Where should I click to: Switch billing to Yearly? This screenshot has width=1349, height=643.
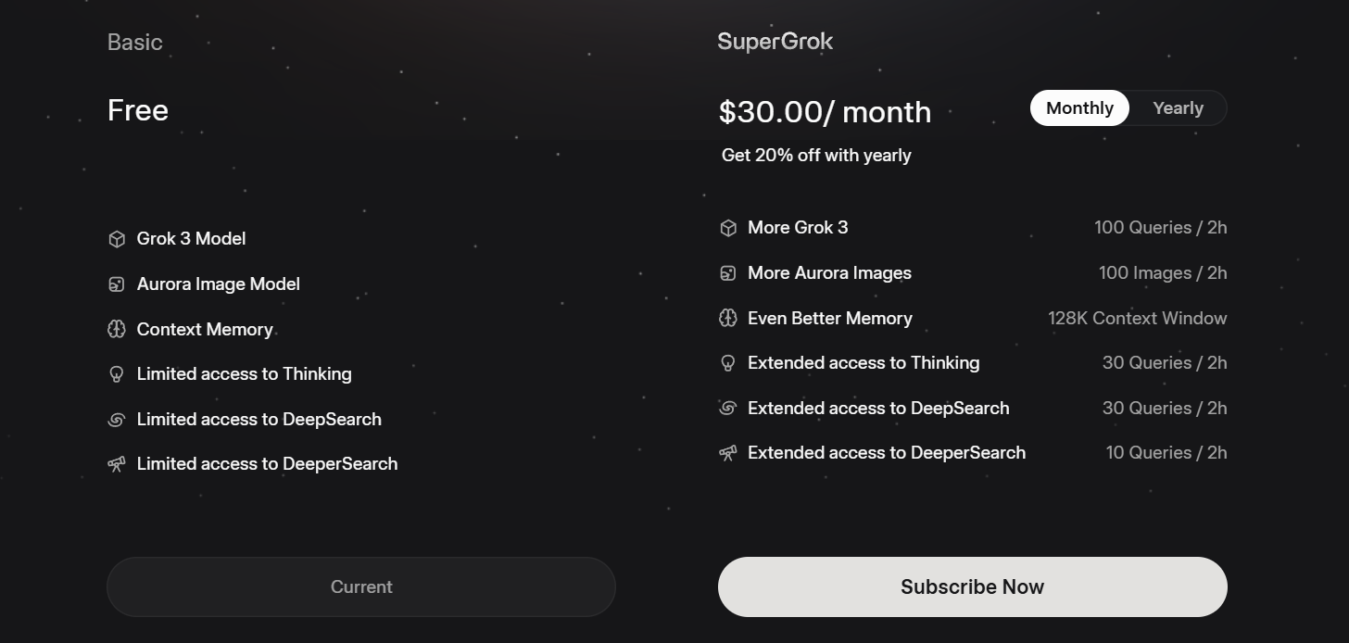pyautogui.click(x=1178, y=108)
